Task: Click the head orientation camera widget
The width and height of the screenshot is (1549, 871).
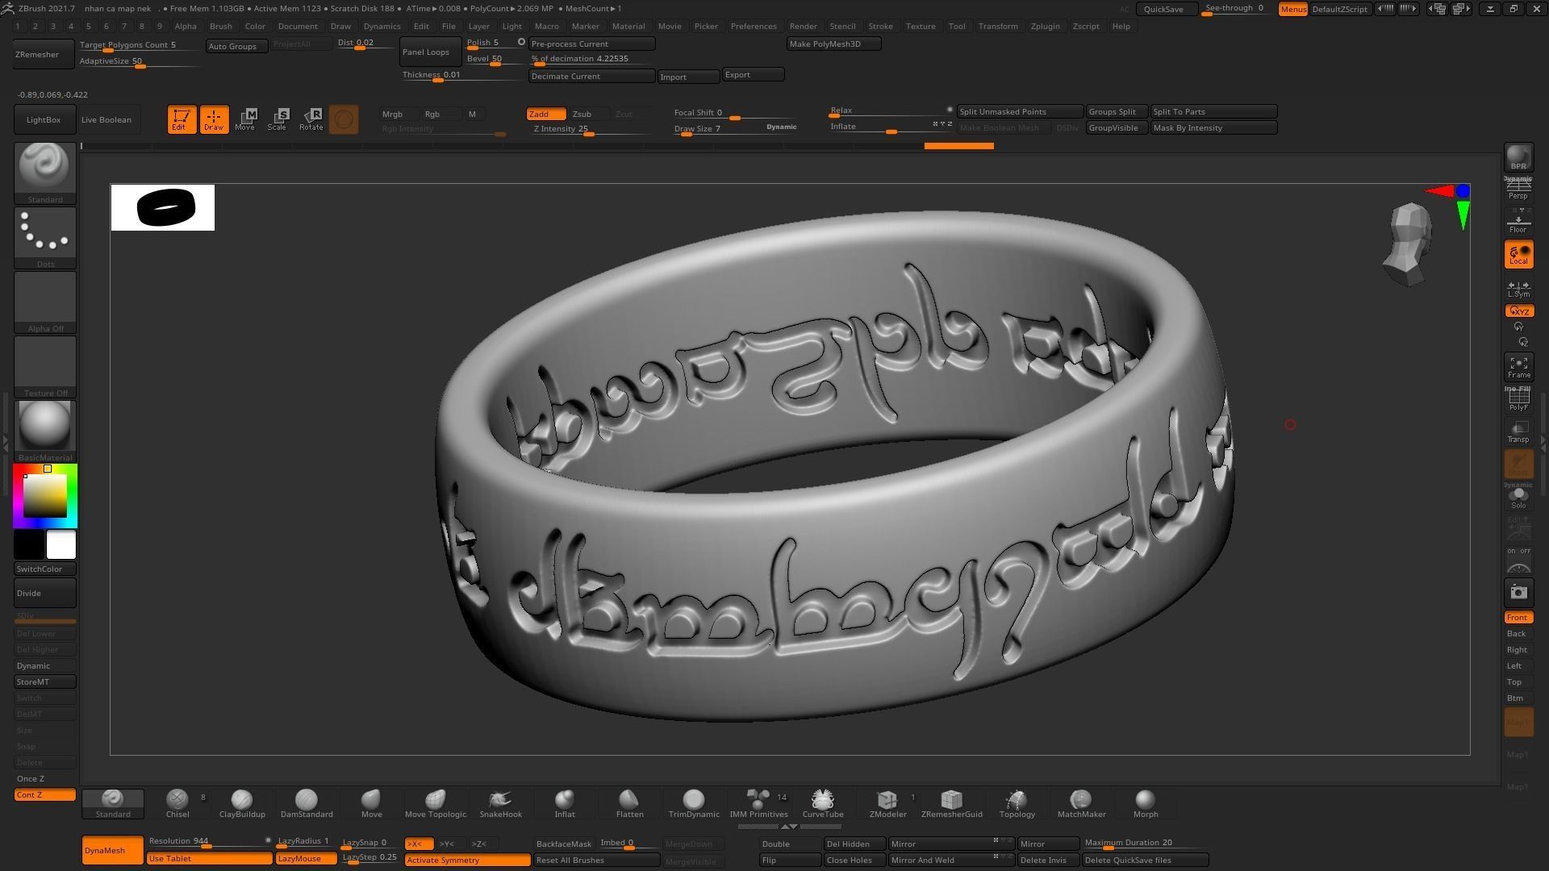Action: 1409,244
